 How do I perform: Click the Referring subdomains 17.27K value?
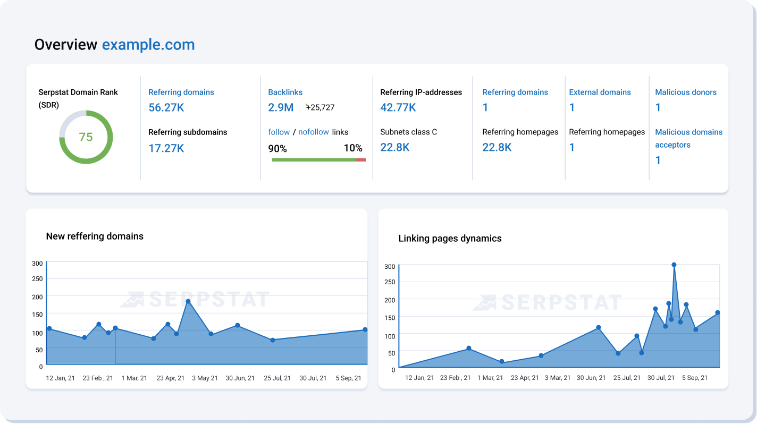point(165,147)
